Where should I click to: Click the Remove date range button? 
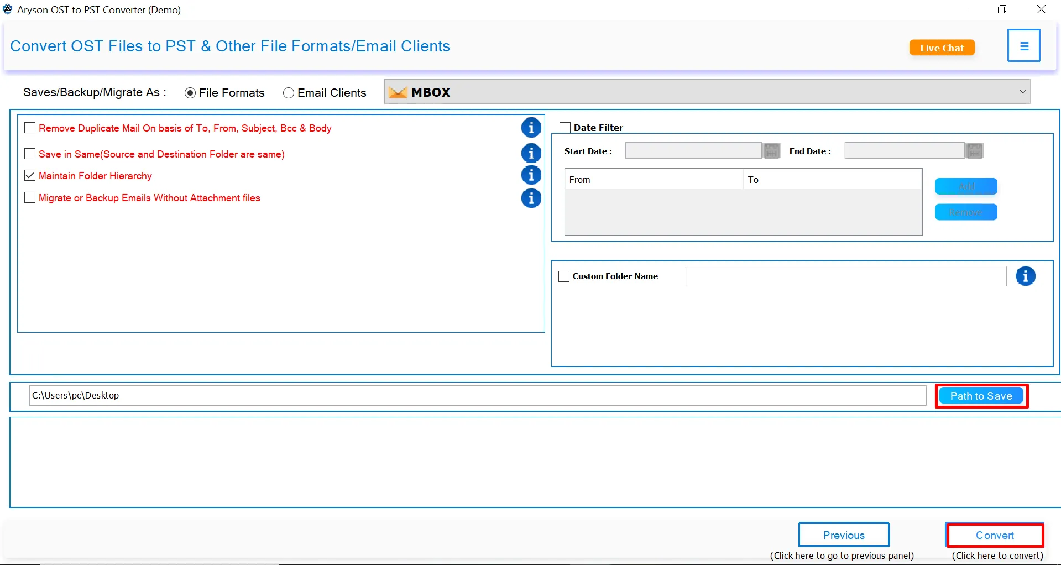[x=966, y=212]
